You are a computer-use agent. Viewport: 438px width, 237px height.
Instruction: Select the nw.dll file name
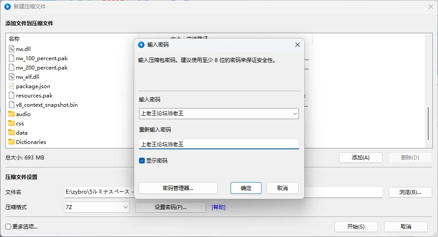point(23,49)
